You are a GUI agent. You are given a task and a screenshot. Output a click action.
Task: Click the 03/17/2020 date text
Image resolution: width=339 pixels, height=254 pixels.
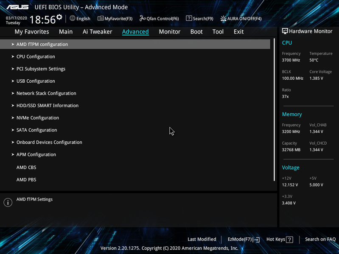click(x=17, y=18)
